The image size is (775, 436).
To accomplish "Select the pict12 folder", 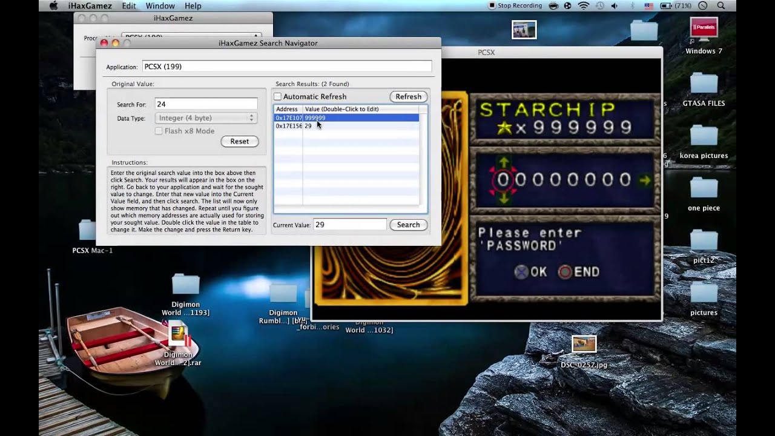I will (704, 246).
